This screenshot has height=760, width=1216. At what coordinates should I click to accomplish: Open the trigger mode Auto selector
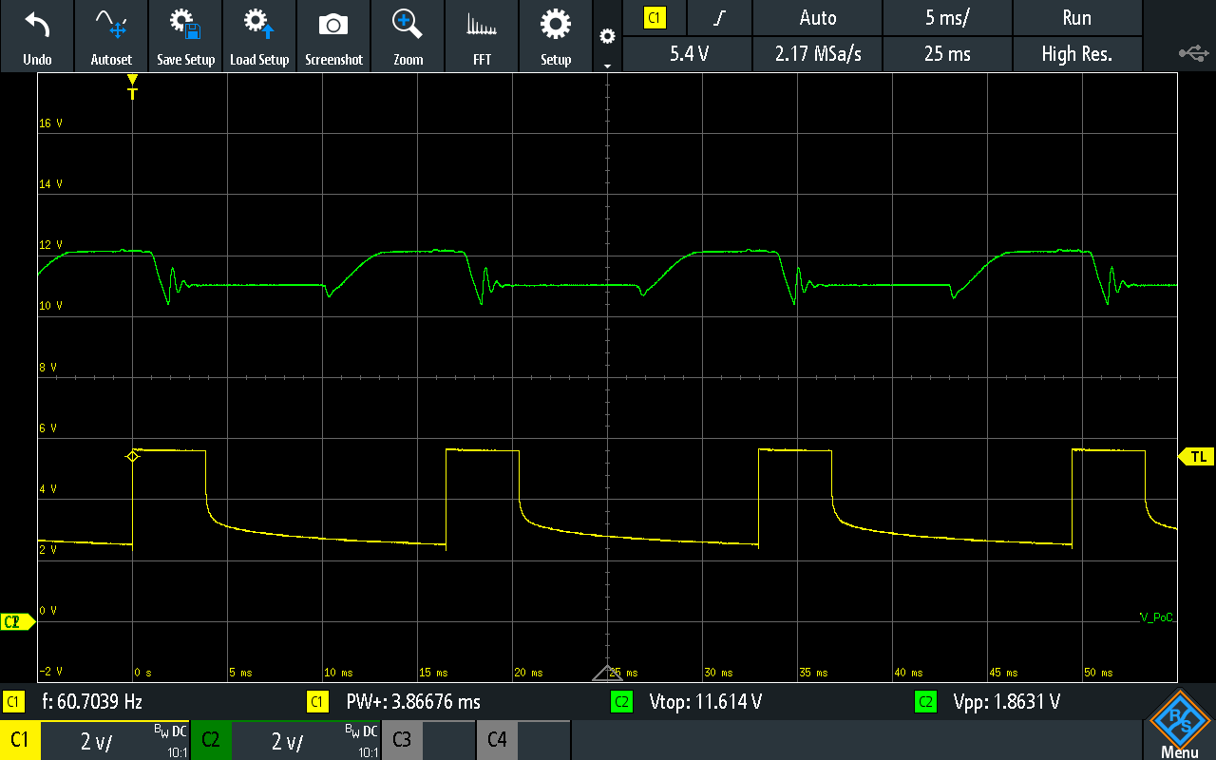pyautogui.click(x=817, y=17)
